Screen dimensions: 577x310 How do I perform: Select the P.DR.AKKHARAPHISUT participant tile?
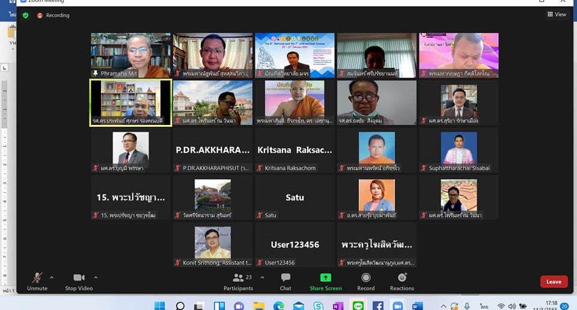tap(213, 150)
